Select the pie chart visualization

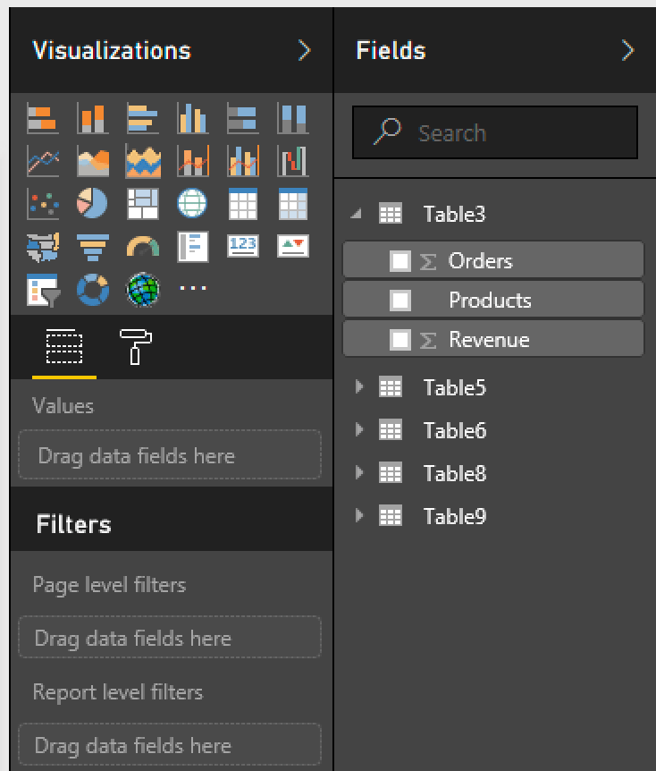pyautogui.click(x=92, y=204)
